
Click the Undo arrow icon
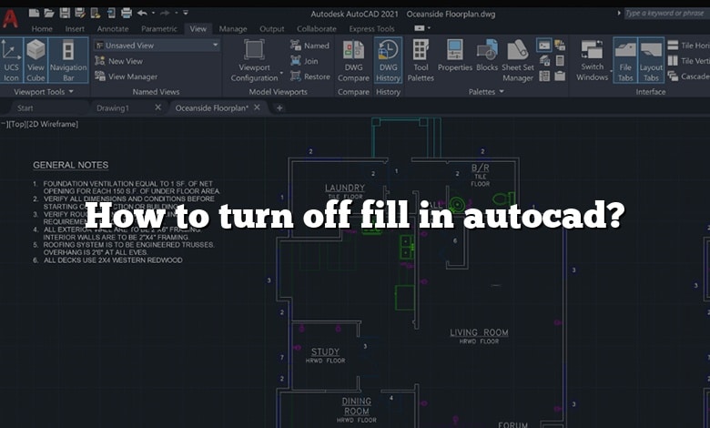[142, 13]
